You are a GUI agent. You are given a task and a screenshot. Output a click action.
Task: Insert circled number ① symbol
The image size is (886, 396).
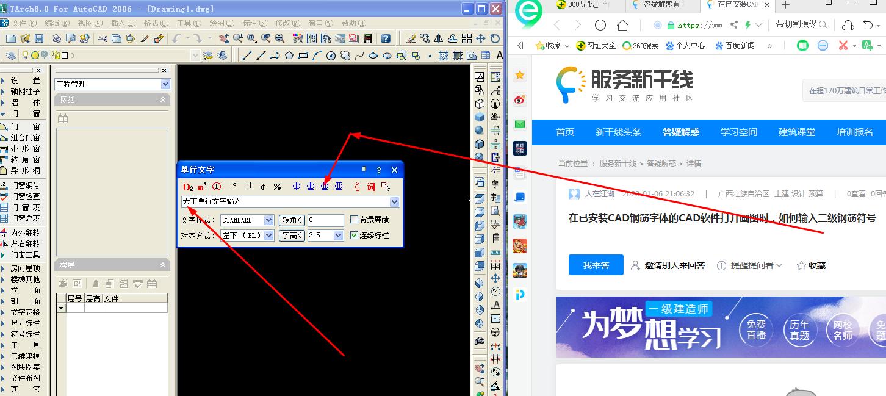tap(217, 186)
